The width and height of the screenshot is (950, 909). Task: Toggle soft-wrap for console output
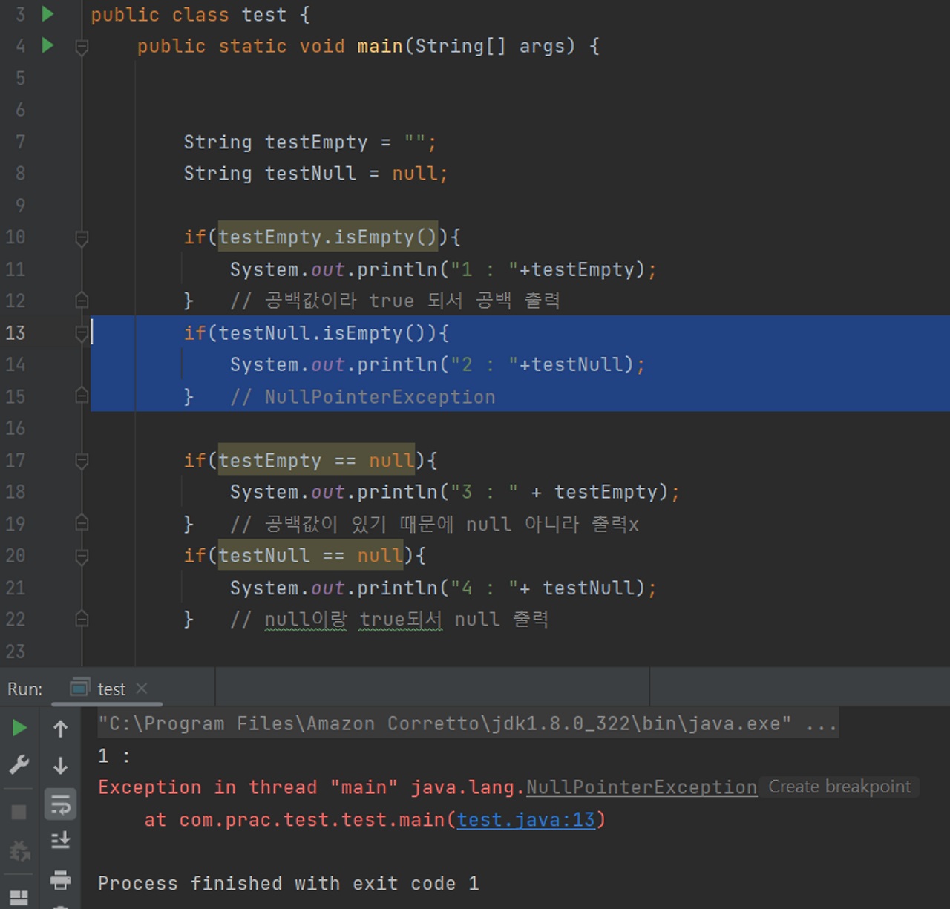click(x=60, y=804)
